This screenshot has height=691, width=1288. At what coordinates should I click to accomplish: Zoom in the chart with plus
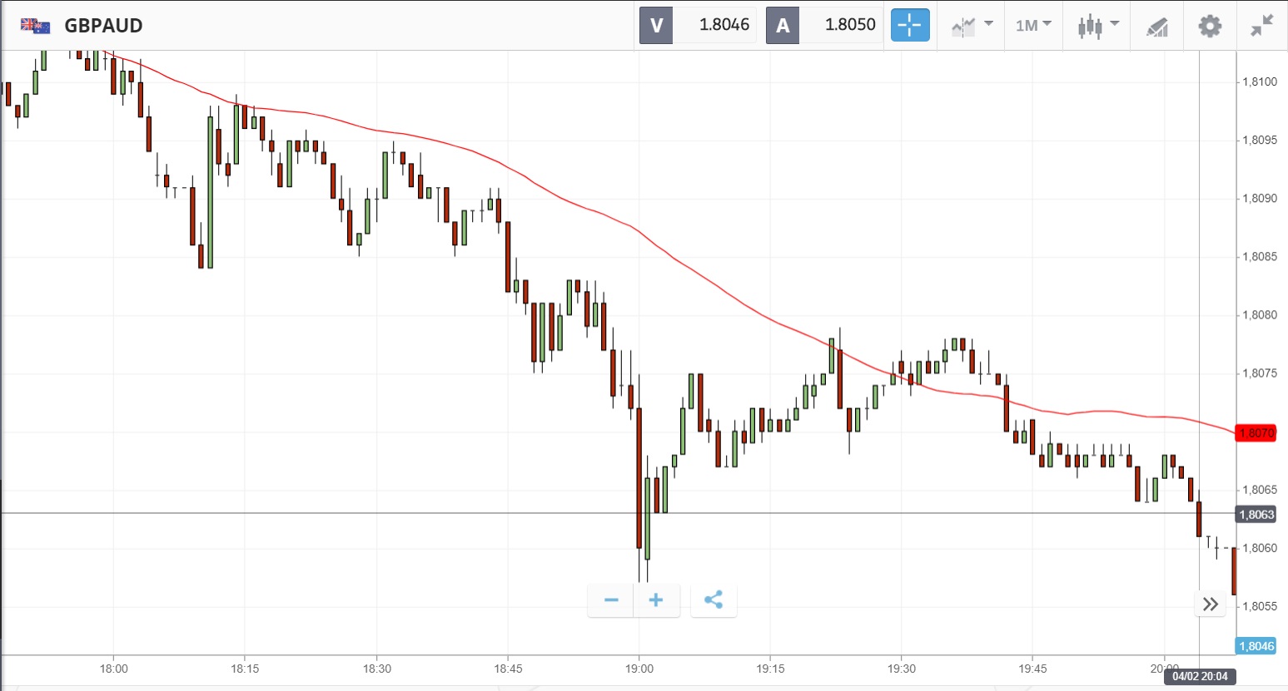pos(656,600)
